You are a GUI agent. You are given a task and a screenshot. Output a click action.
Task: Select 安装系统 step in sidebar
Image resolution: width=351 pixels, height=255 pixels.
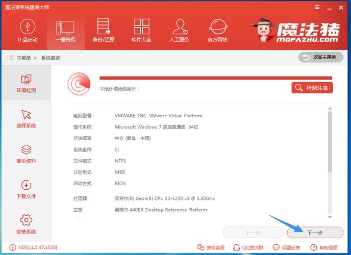(26, 225)
